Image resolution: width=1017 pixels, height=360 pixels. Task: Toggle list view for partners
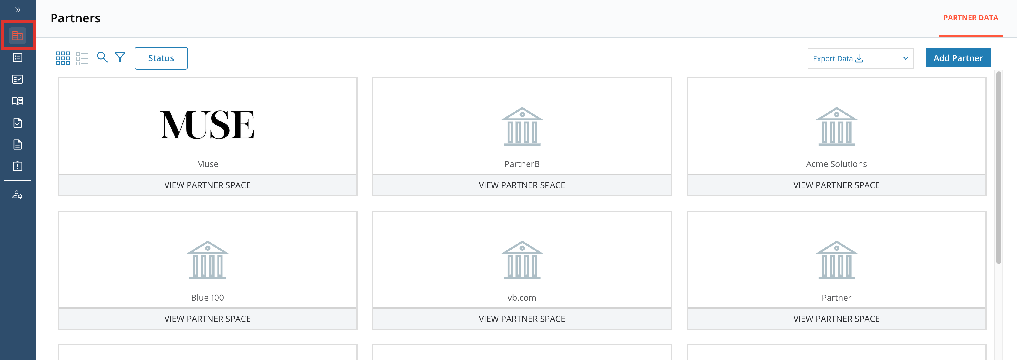pyautogui.click(x=82, y=57)
